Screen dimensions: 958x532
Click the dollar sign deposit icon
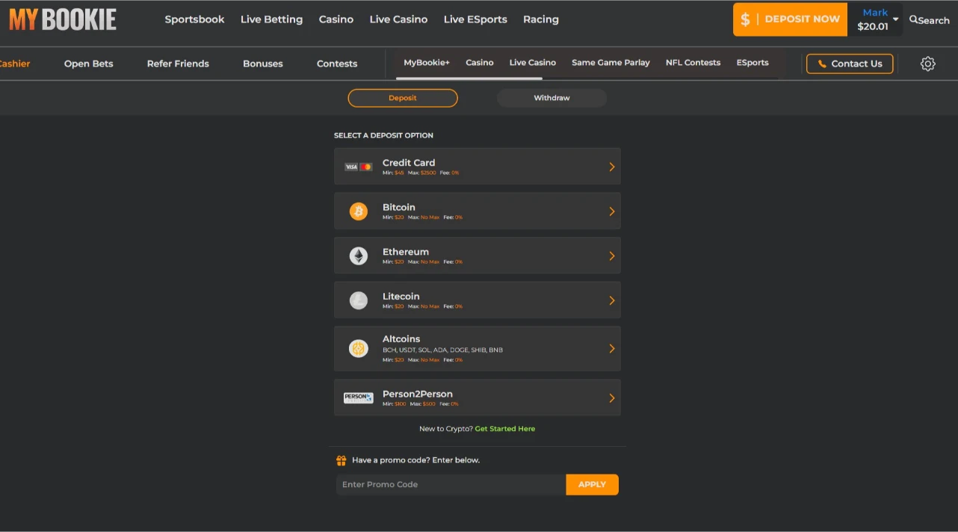[x=745, y=19]
